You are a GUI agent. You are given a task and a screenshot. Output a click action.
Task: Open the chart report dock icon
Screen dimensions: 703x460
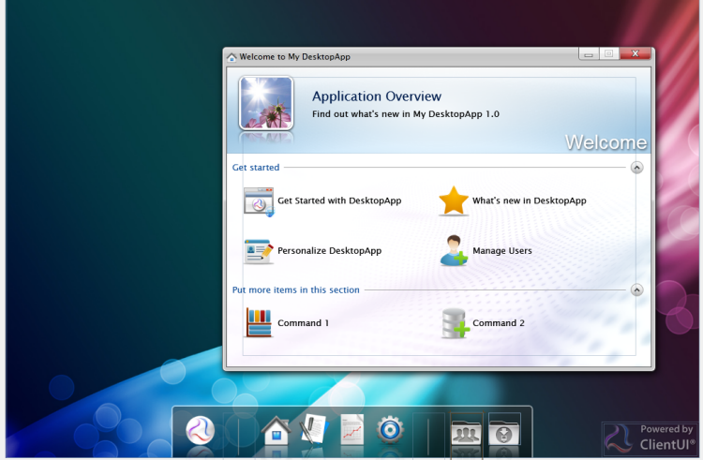tap(351, 429)
